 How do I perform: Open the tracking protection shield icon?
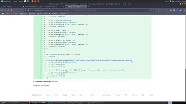click(26, 10)
